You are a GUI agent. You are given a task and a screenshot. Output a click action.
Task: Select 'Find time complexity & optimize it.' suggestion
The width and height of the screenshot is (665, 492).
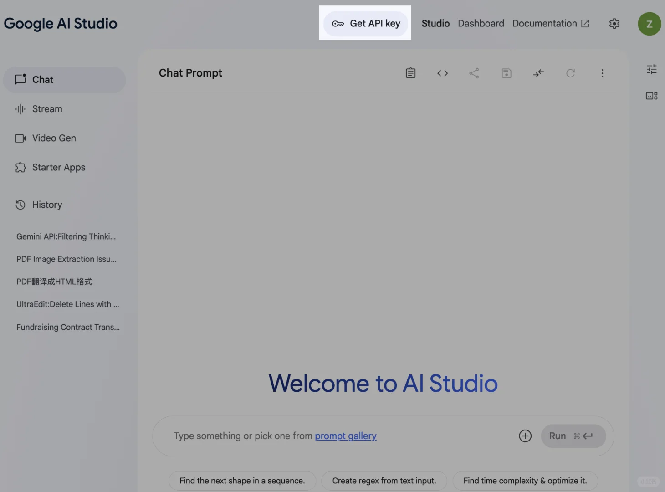[x=525, y=481]
